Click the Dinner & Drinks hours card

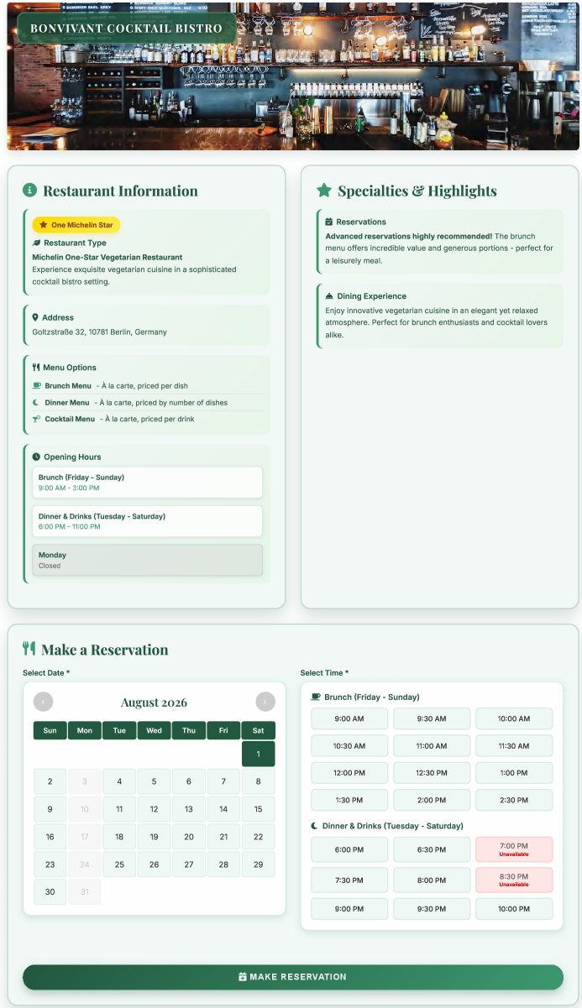[x=147, y=521]
